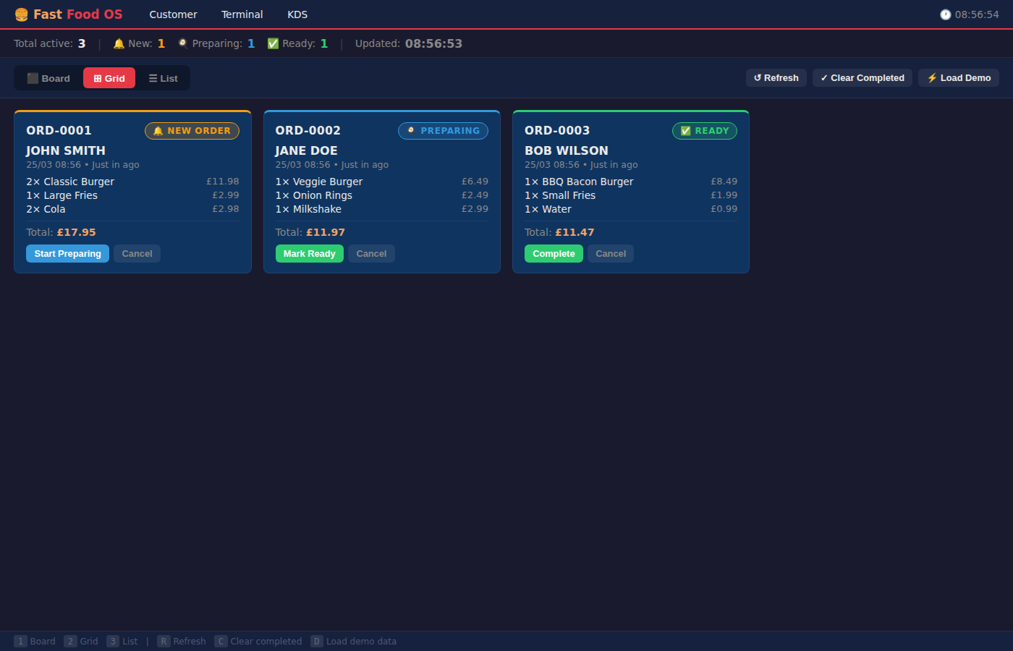
Task: Go to the Terminal page
Action: (x=242, y=14)
